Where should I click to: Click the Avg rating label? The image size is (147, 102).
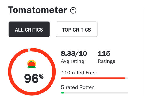[x=72, y=61]
